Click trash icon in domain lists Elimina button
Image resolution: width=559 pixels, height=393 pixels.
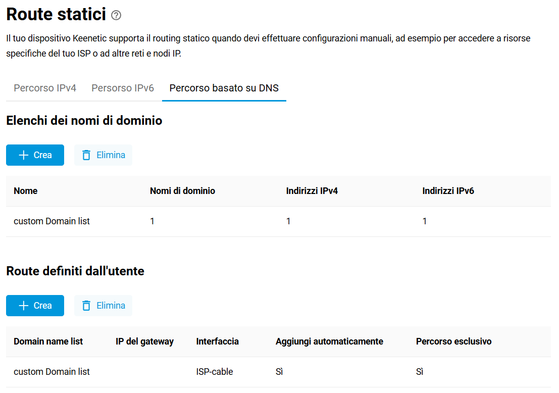pyautogui.click(x=87, y=155)
